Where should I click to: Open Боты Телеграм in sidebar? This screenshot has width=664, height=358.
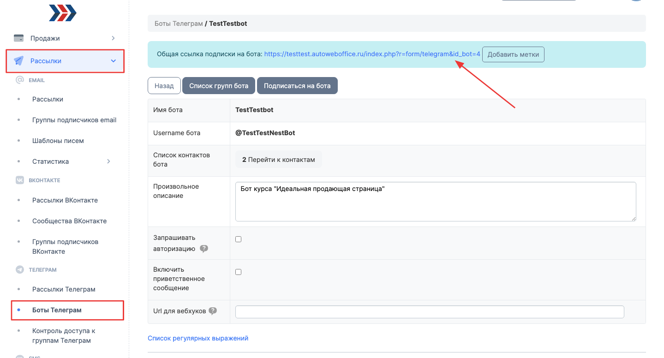click(57, 310)
